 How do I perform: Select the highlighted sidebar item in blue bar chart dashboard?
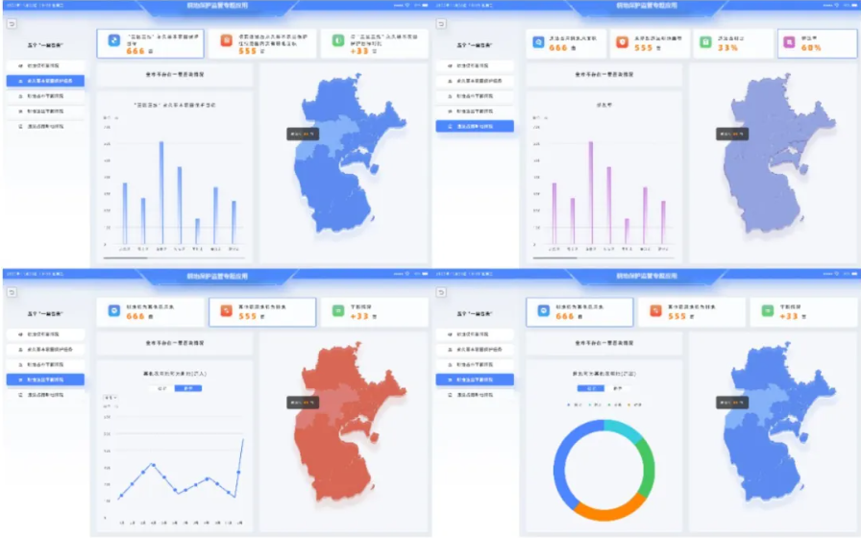[44, 81]
